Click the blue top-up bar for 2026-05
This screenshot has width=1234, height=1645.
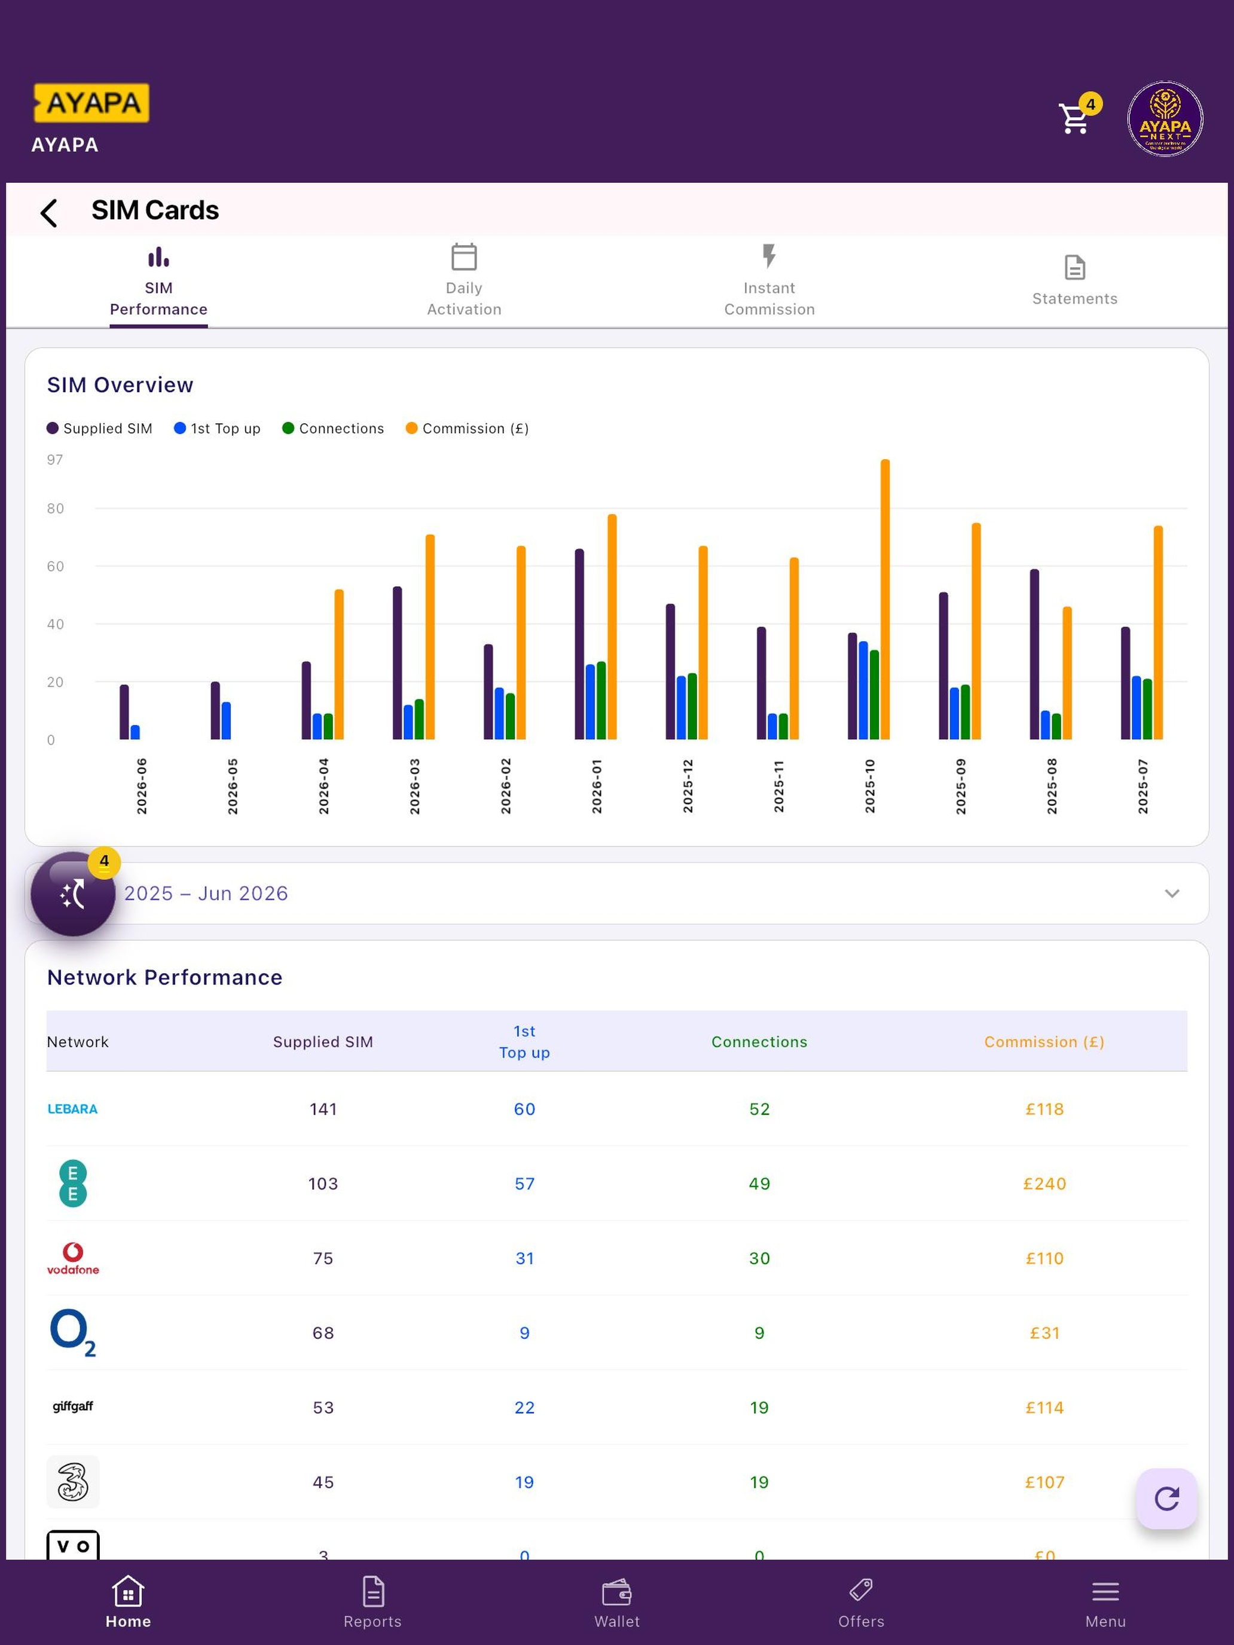click(x=226, y=721)
